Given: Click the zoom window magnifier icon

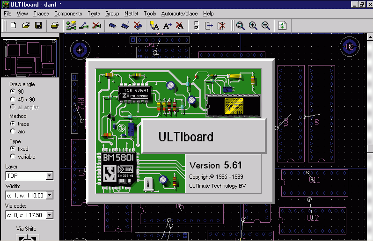Looking at the screenshot, I should [x=240, y=25].
